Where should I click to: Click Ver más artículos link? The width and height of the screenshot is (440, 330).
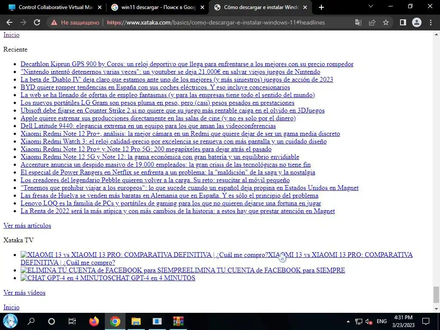point(27,226)
